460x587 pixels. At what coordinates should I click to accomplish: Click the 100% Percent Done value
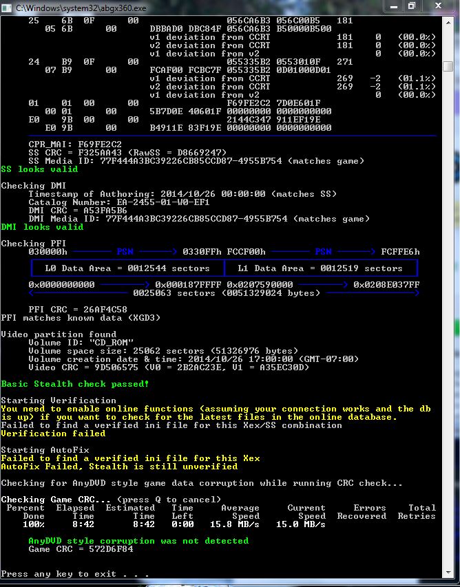point(34,524)
